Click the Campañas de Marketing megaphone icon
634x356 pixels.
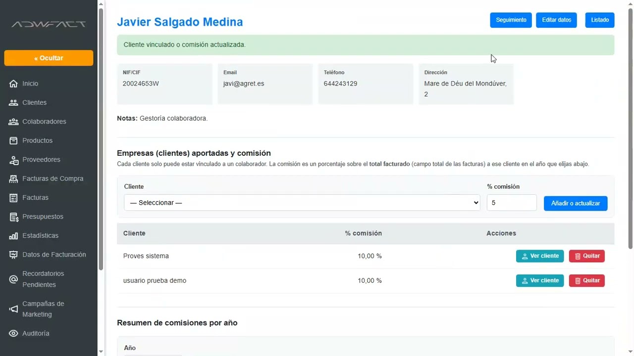coord(13,309)
